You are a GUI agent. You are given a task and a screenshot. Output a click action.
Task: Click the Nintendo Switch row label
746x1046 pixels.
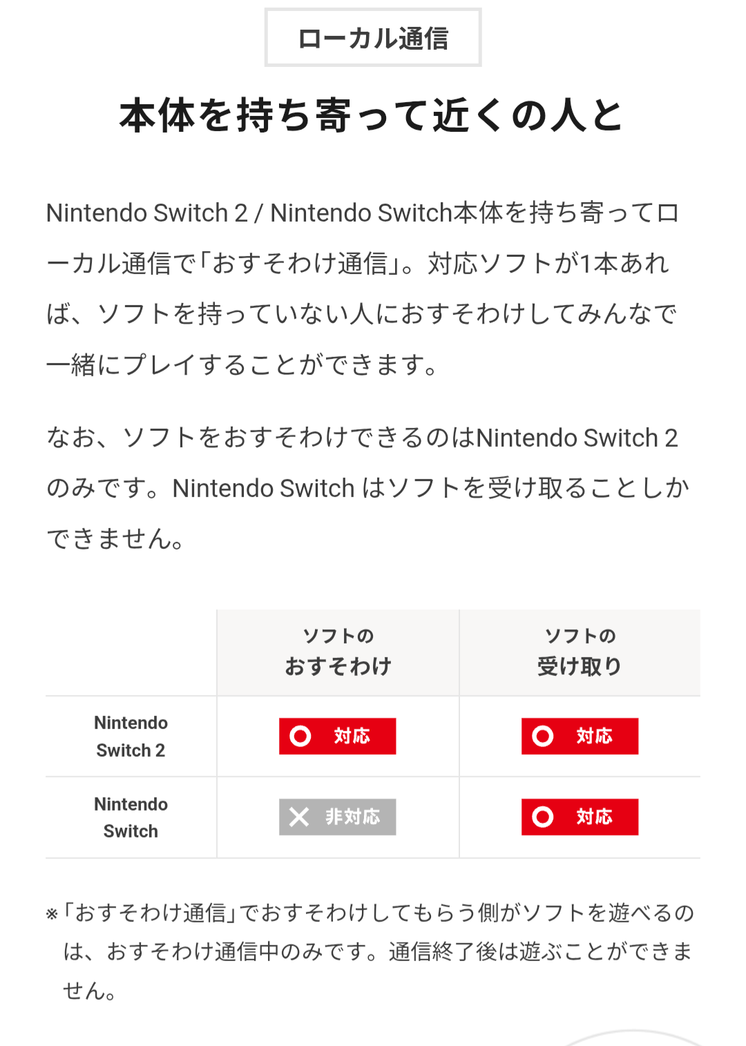[131, 817]
